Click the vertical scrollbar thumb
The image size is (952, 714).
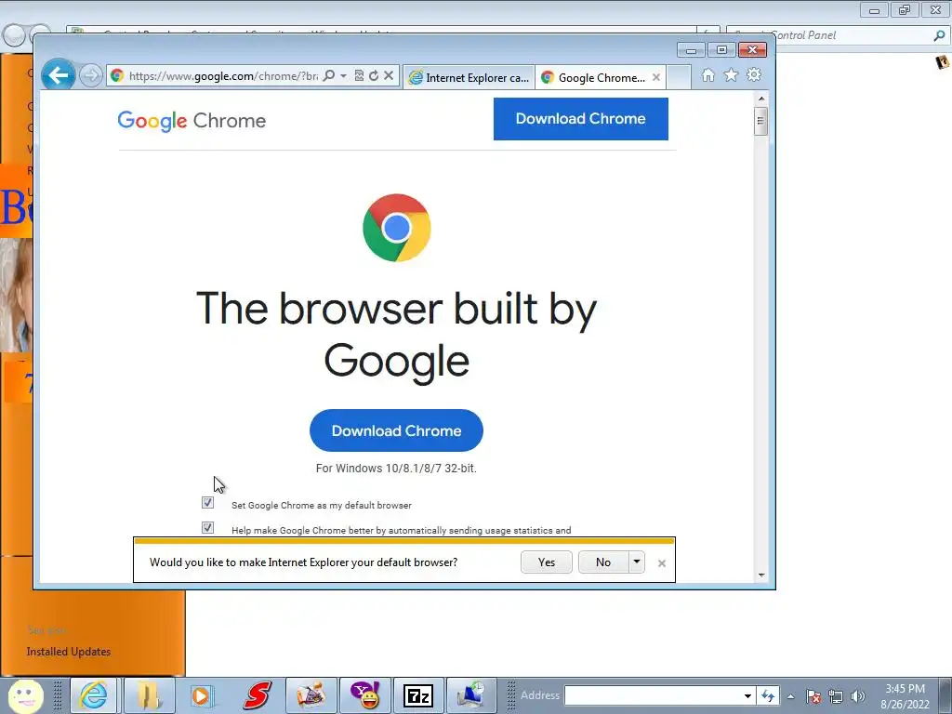[x=760, y=121]
